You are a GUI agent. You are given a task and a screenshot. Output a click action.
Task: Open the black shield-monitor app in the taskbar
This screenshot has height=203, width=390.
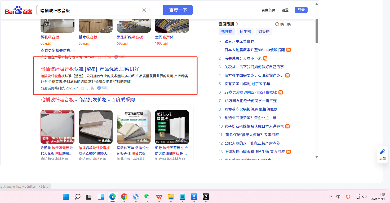(206, 197)
